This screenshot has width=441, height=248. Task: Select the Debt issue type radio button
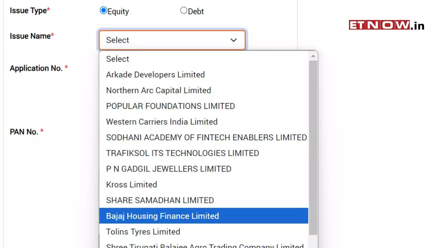pos(184,10)
